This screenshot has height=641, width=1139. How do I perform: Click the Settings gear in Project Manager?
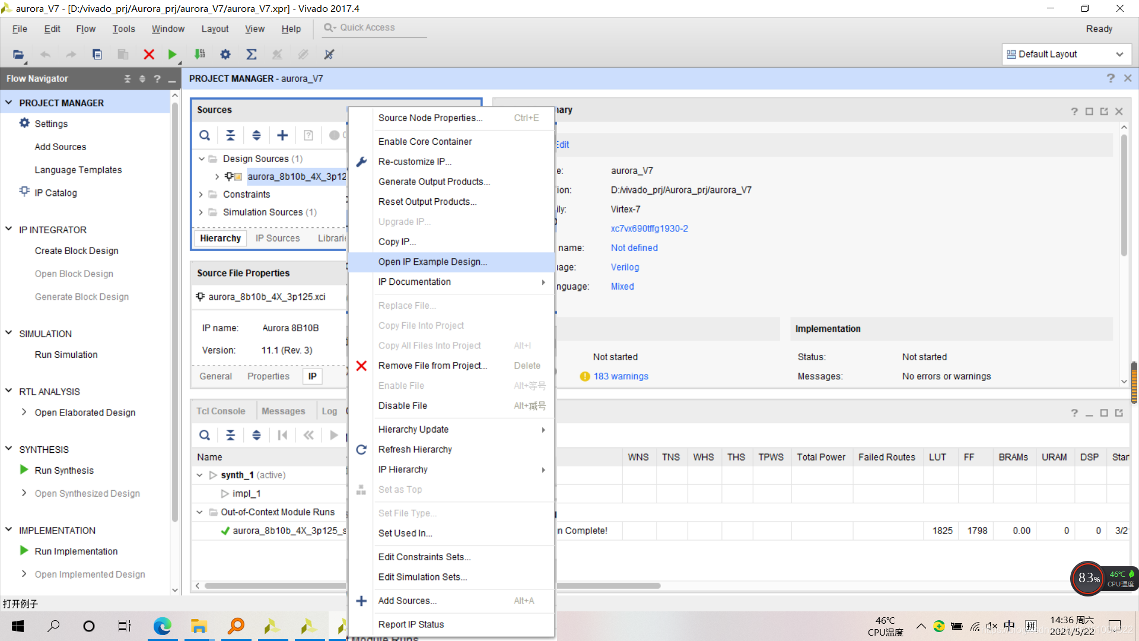tap(24, 123)
